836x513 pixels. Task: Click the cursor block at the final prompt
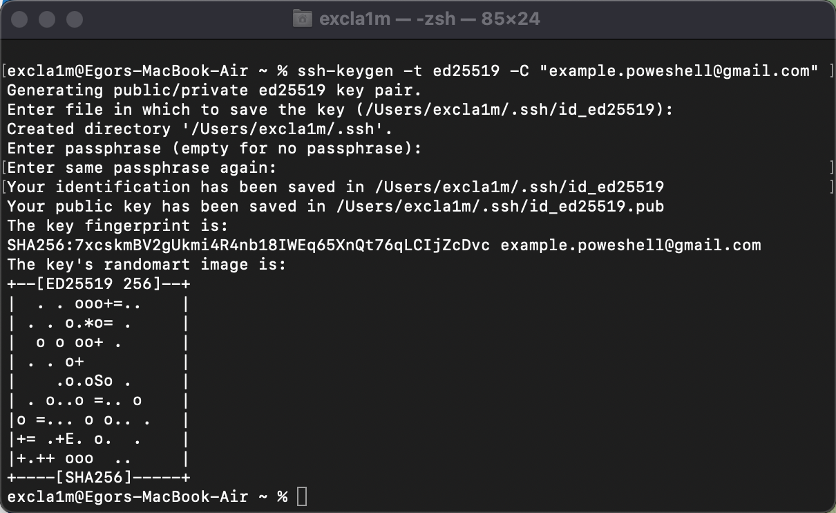302,496
